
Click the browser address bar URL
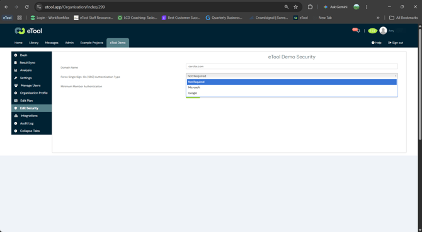74,7
